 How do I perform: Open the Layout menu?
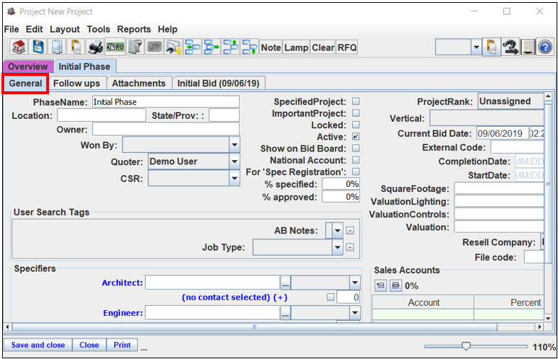(65, 29)
